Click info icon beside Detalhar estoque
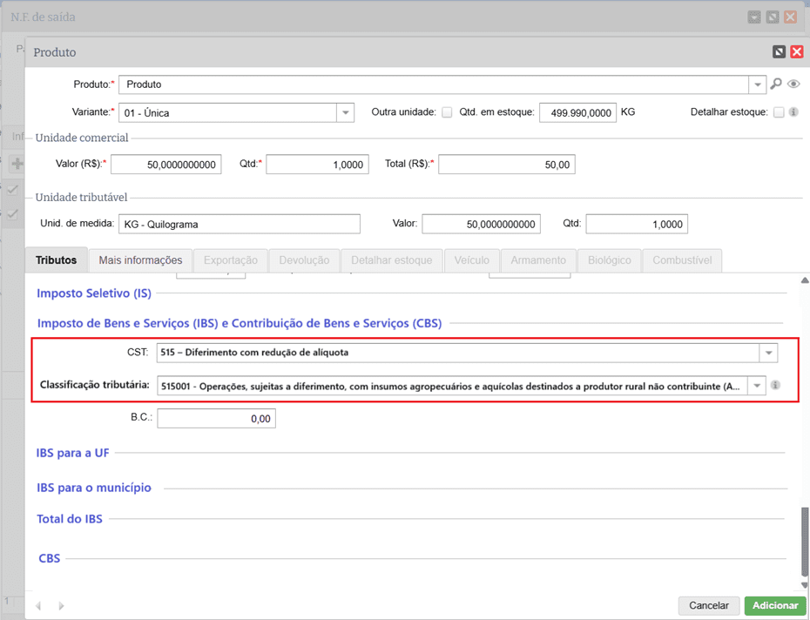 click(x=793, y=112)
